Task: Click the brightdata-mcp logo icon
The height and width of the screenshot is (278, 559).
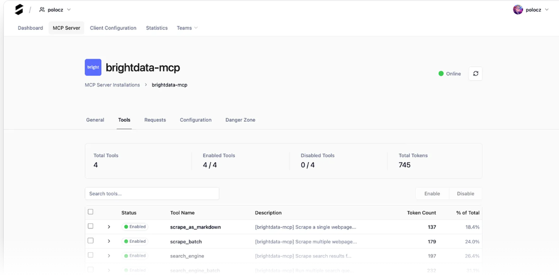Action: click(x=93, y=68)
